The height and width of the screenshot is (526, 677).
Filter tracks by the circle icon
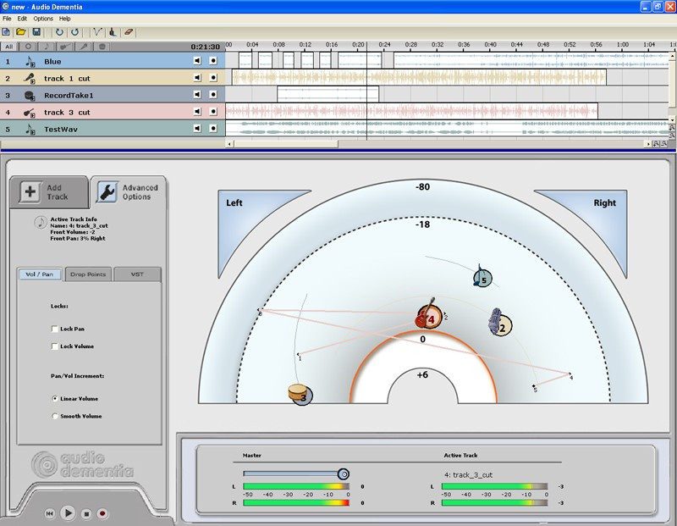point(28,47)
